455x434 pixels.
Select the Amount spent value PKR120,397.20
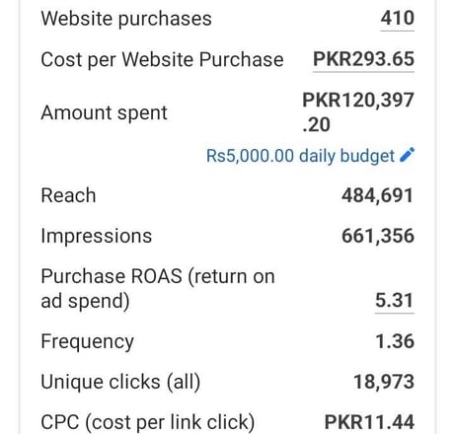click(358, 112)
